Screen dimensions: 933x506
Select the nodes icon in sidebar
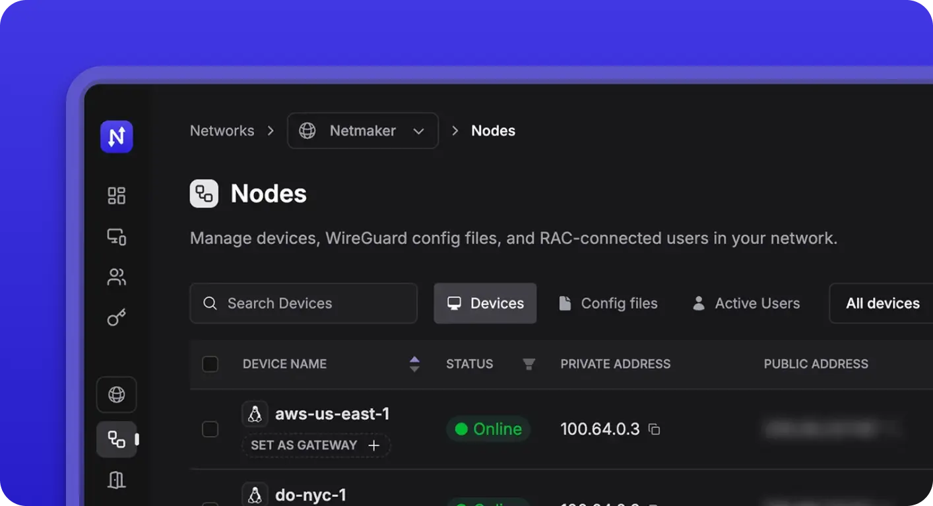pos(117,439)
